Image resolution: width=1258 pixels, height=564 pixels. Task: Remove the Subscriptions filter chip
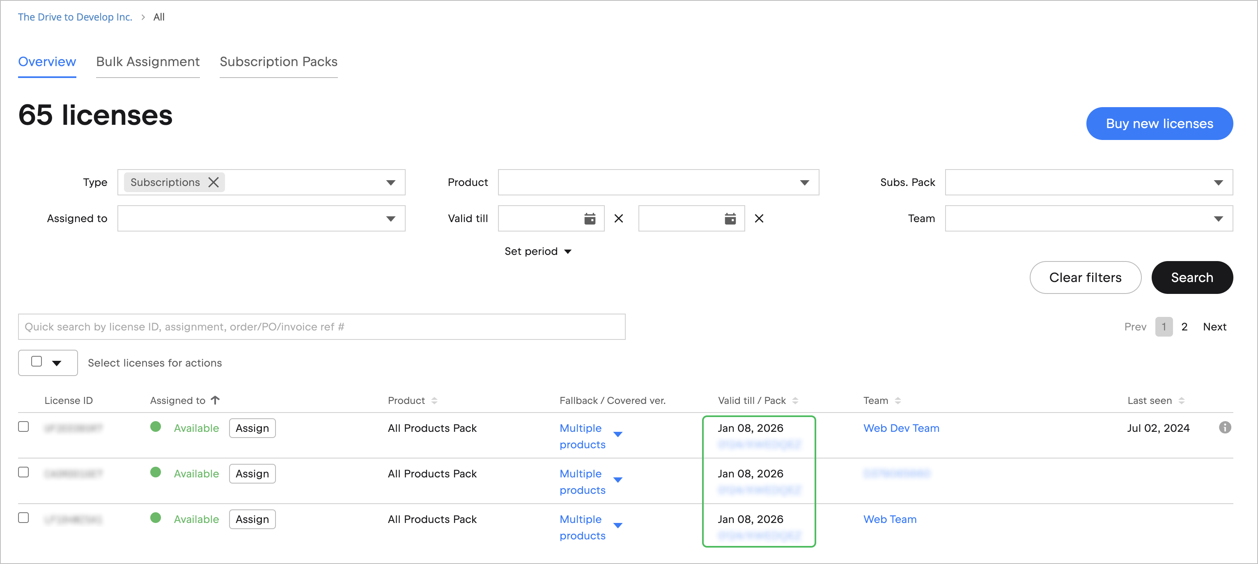[x=213, y=182]
